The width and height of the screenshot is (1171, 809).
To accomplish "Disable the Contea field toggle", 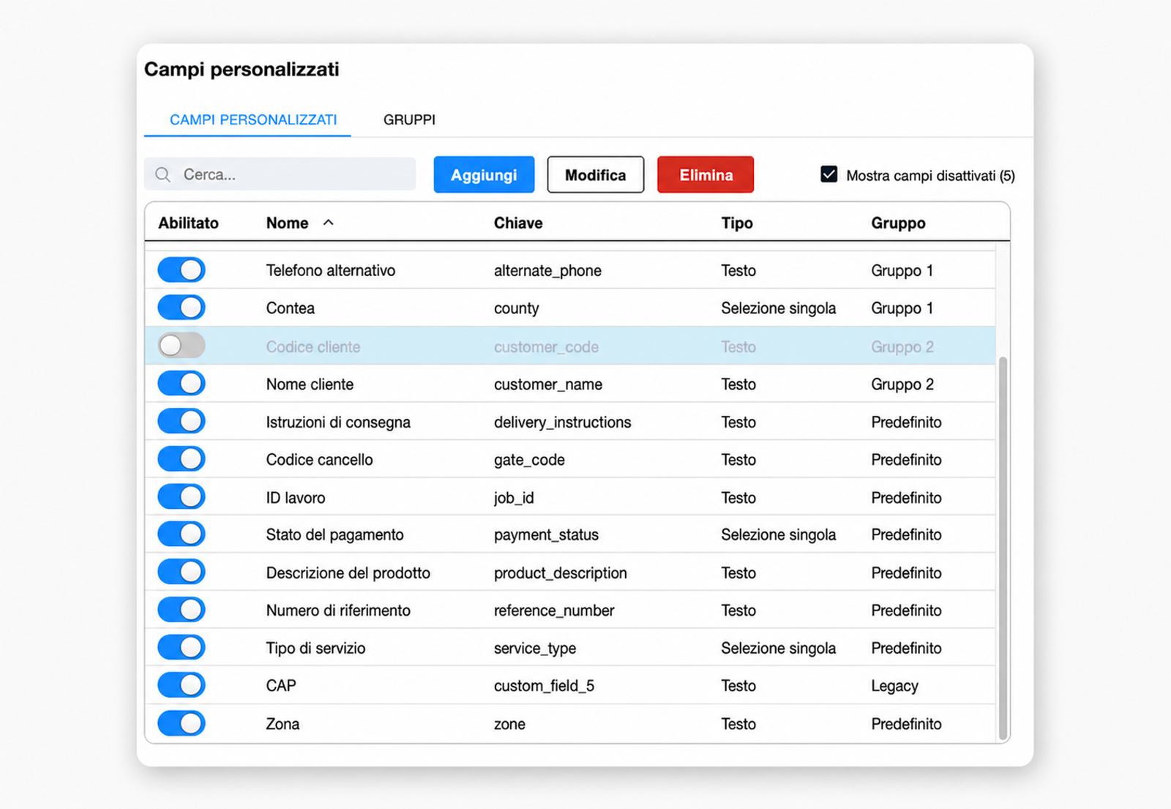I will click(182, 307).
